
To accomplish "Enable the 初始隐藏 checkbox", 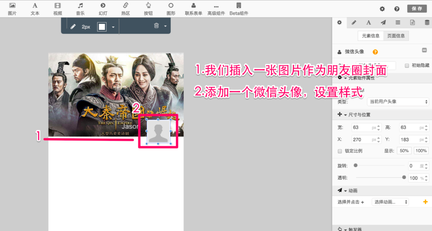I will 407,66.
